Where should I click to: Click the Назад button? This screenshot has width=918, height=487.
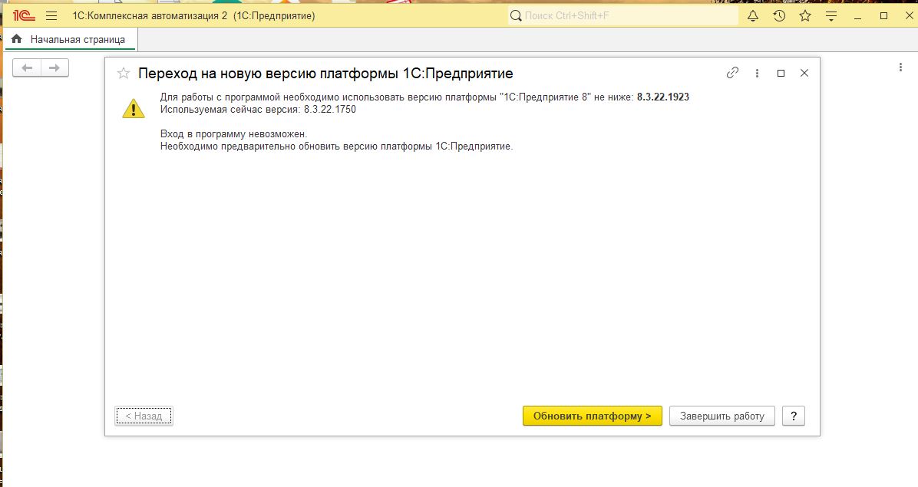(144, 416)
